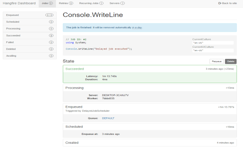This screenshot has width=243, height=149.
Task: Show Scheduled jobs list
Action: pos(28,22)
